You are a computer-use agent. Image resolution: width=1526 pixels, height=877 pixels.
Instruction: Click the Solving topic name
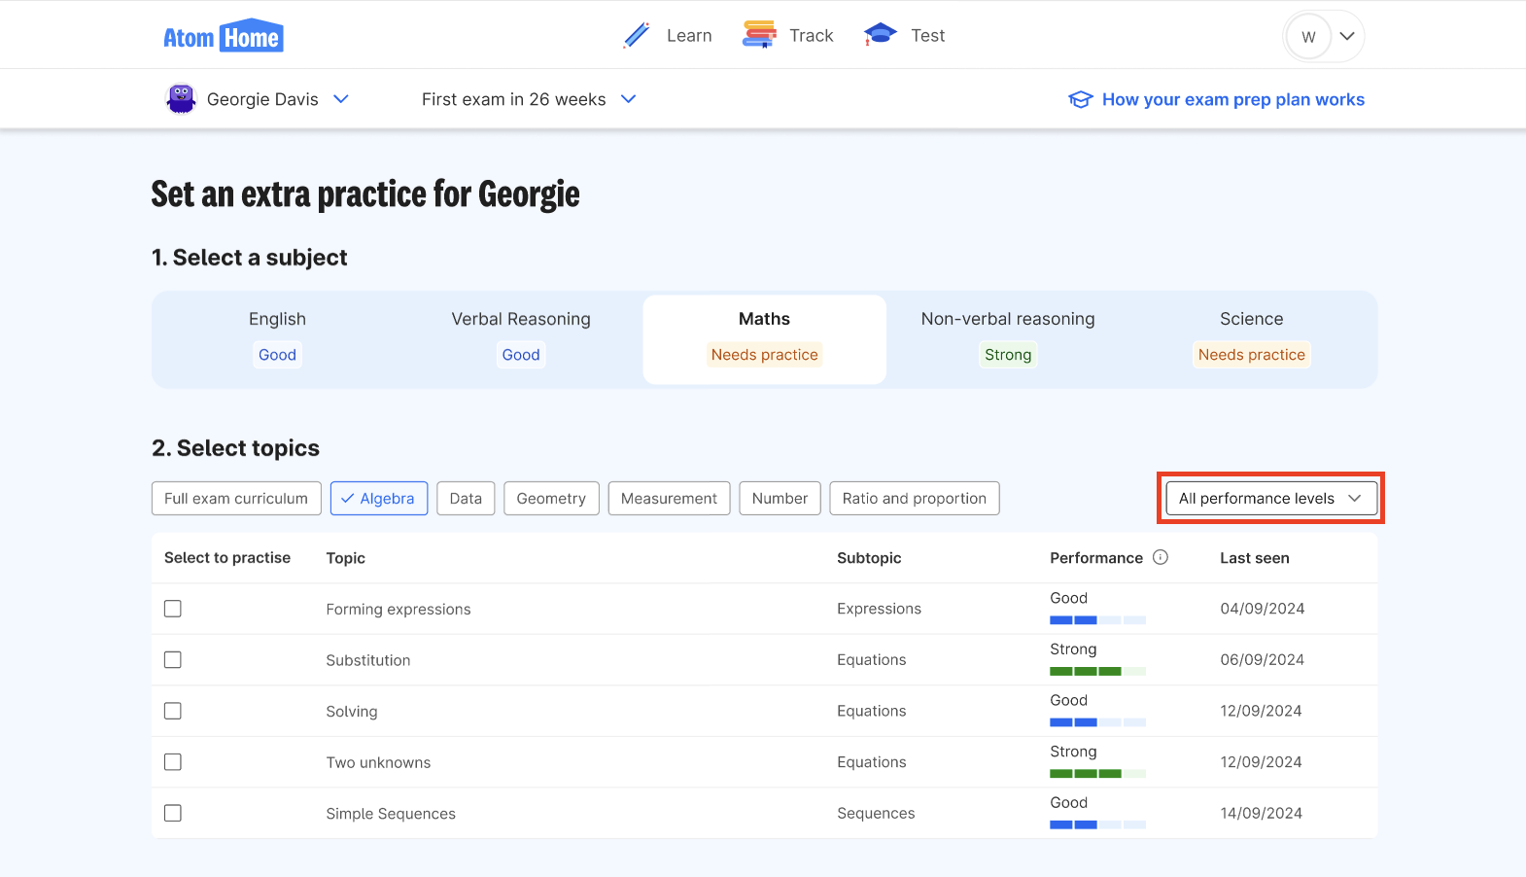point(351,711)
